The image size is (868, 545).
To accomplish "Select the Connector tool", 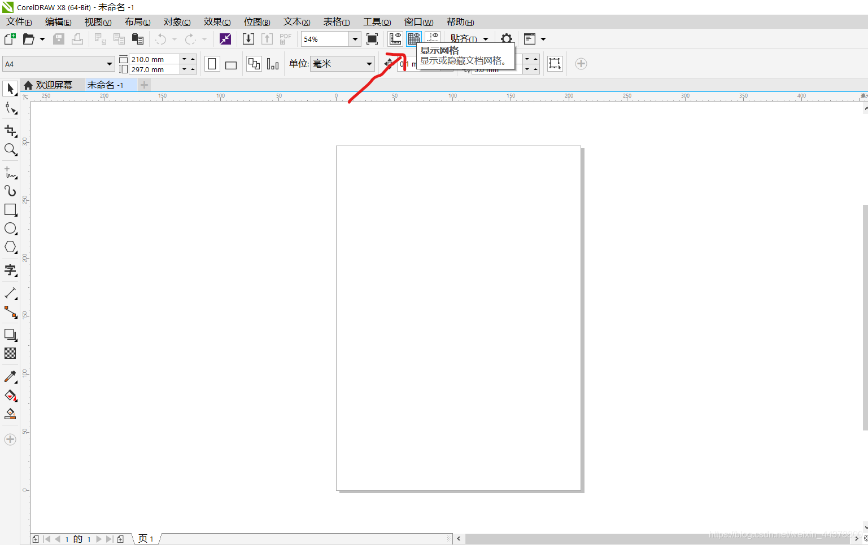I will pyautogui.click(x=10, y=312).
